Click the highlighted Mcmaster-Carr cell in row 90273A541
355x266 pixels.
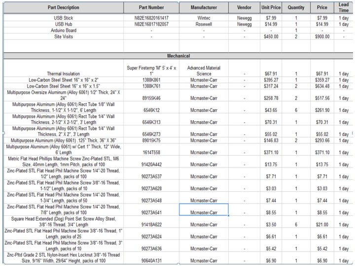tap(204, 209)
